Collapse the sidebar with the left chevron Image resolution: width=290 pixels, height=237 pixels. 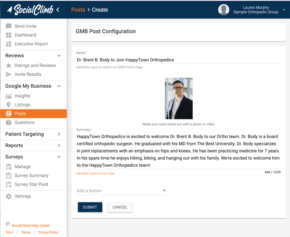[58, 10]
